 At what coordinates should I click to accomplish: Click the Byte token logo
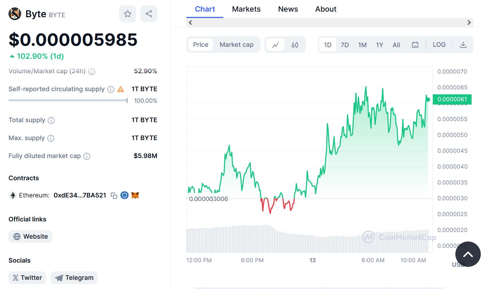click(x=15, y=14)
